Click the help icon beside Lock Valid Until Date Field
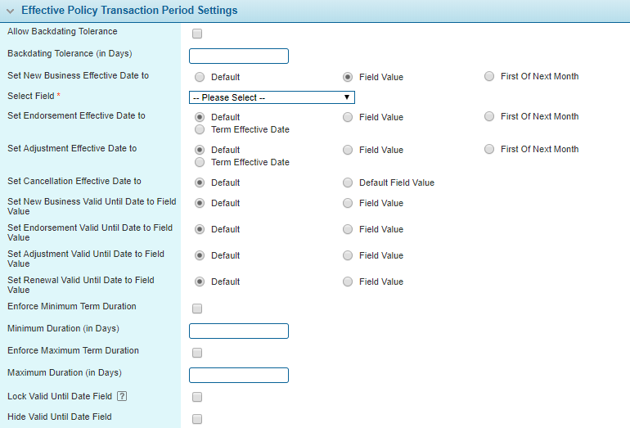 [121, 397]
